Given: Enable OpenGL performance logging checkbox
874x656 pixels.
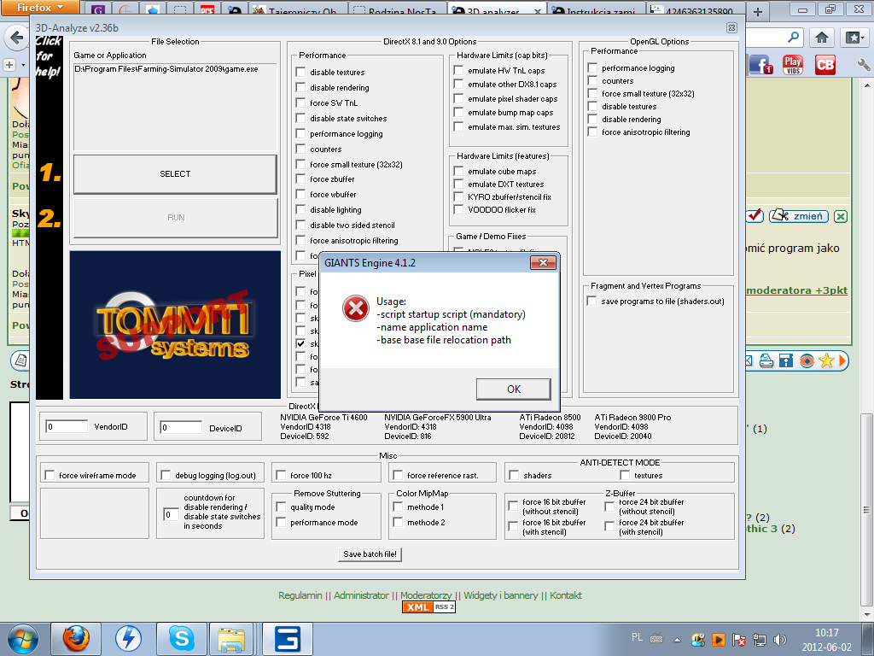Looking at the screenshot, I should (x=592, y=67).
